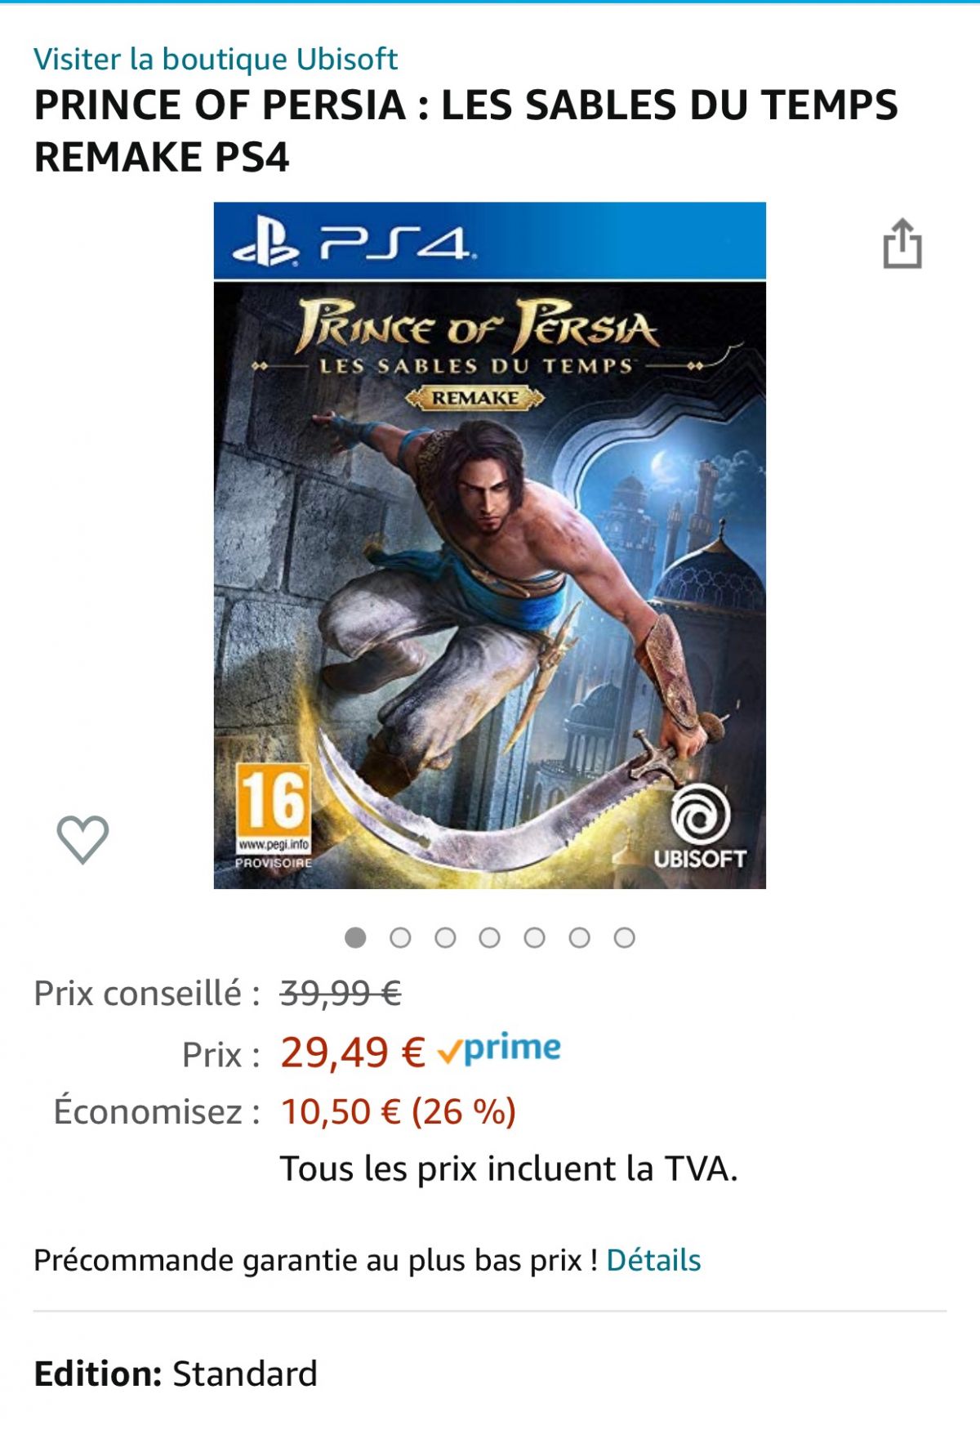
Task: Select the third image carousel dot
Action: click(x=445, y=937)
